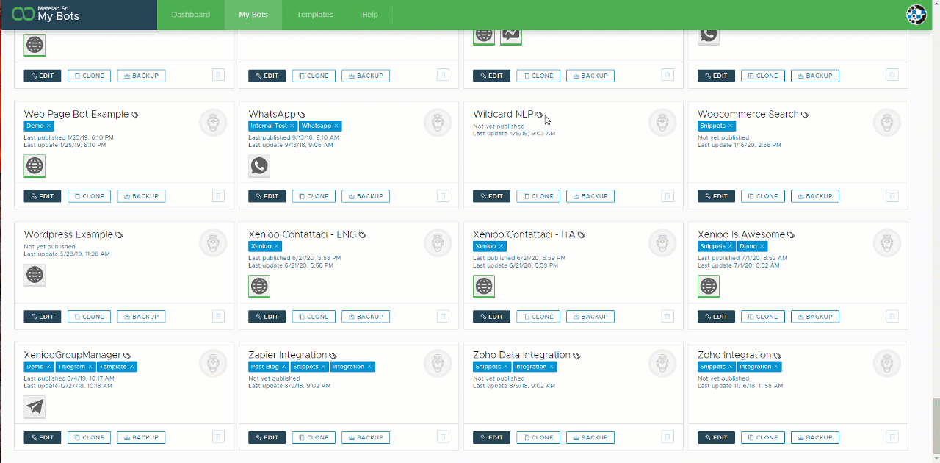Click the trash icon on the Woocommerce Search card
This screenshot has width=940, height=463.
click(892, 196)
